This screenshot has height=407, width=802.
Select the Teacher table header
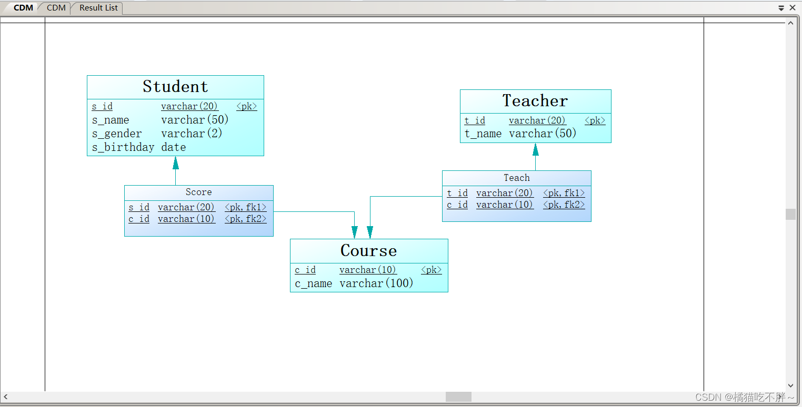535,101
